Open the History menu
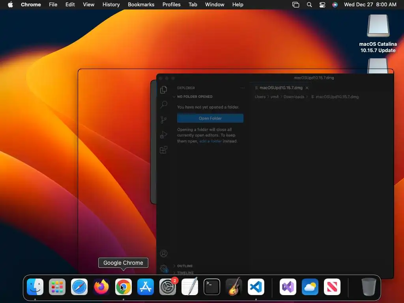Screen dimensions: 404x303 tap(111, 5)
